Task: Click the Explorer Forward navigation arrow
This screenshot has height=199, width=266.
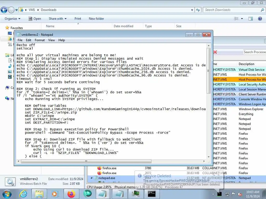Action: click(x=11, y=10)
